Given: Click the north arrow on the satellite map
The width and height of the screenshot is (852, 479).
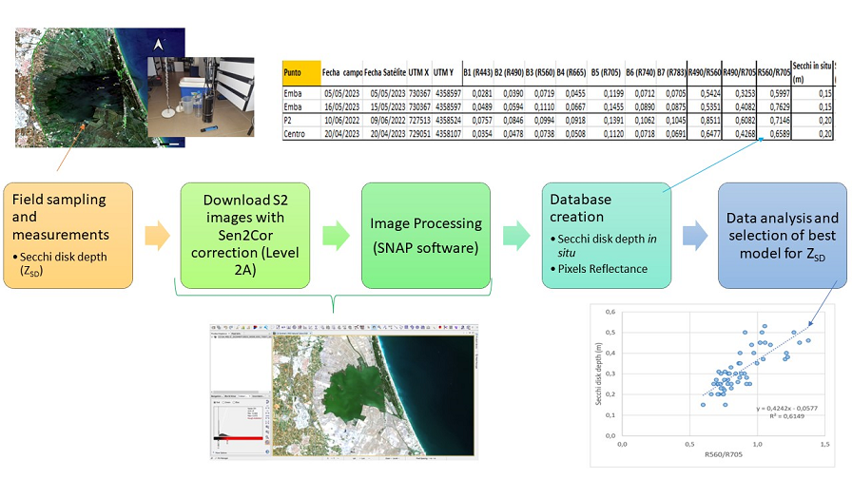Looking at the screenshot, I should (x=159, y=44).
